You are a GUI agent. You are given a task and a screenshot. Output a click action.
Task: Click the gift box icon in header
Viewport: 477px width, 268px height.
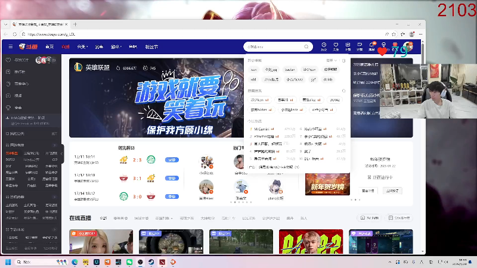395,45
